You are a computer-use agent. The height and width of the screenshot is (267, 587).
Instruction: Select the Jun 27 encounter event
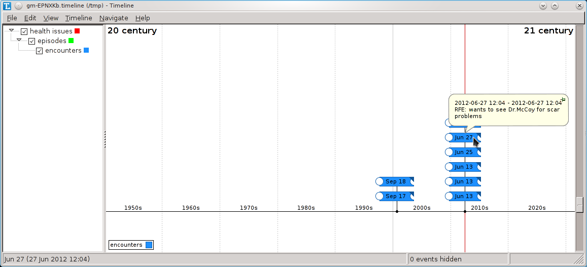pyautogui.click(x=463, y=138)
